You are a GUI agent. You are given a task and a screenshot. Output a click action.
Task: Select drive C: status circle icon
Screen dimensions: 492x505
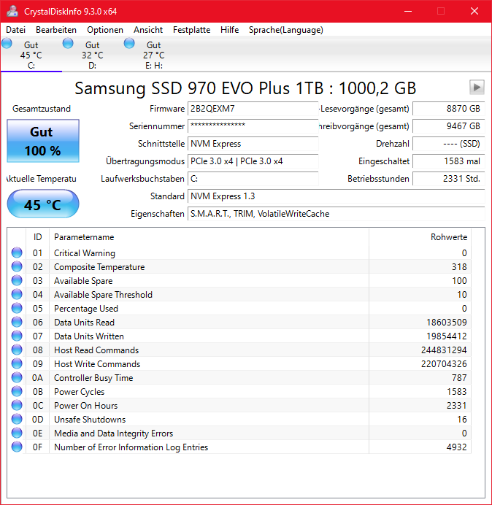(x=7, y=43)
